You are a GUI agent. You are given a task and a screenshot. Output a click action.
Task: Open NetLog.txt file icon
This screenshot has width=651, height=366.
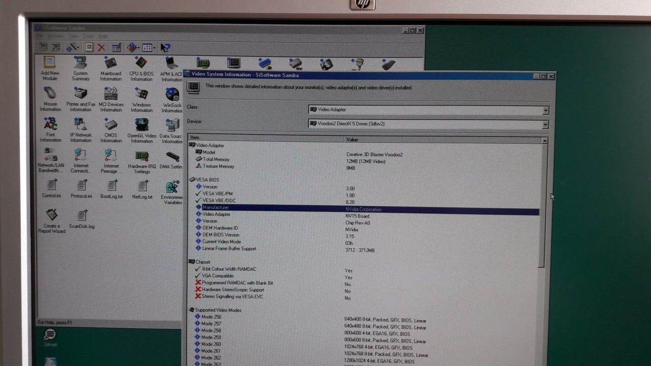(x=142, y=189)
